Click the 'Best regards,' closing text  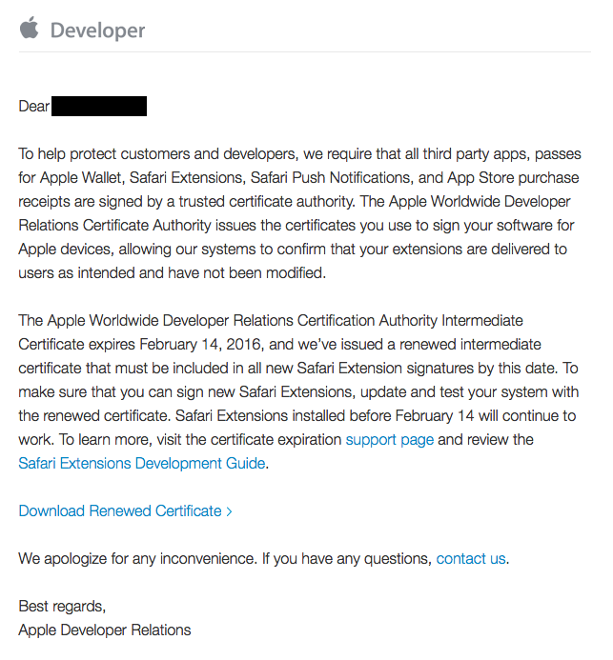coord(62,606)
